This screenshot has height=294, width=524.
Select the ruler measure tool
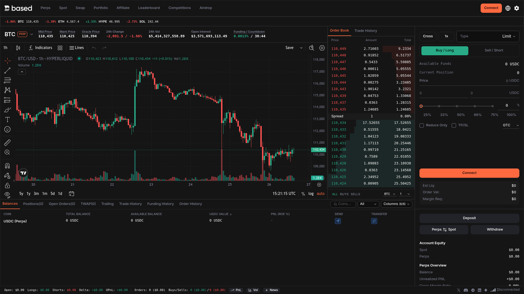(7, 142)
